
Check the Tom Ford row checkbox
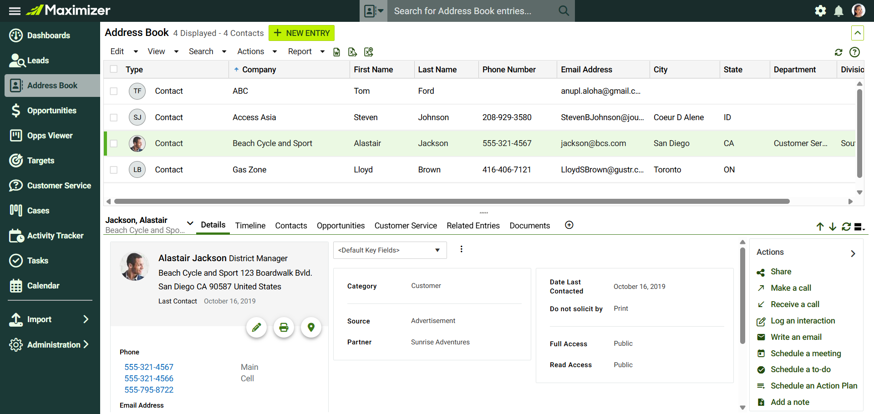click(114, 91)
